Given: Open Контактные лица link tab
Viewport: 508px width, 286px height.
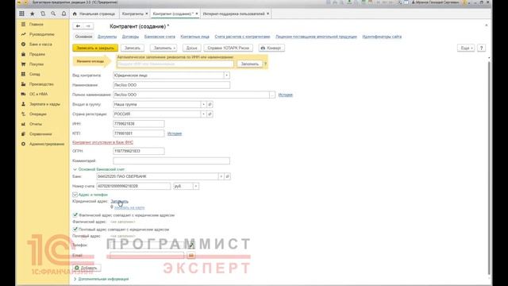Looking at the screenshot, I should point(194,37).
